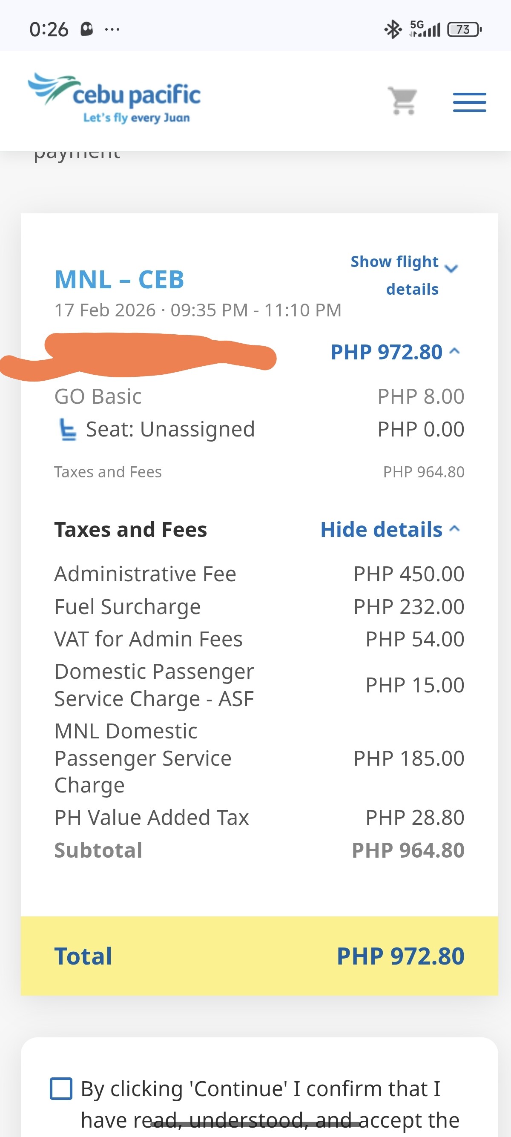This screenshot has width=511, height=1137.
Task: Tap the Cebu Pacific logo
Action: point(114,98)
